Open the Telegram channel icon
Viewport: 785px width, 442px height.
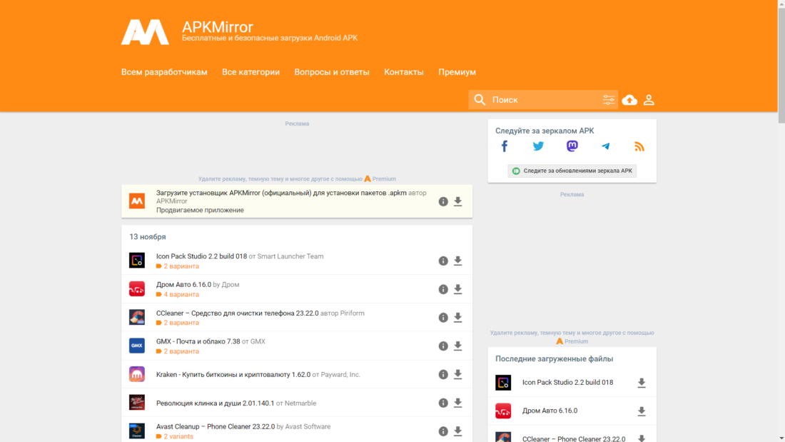pyautogui.click(x=606, y=146)
